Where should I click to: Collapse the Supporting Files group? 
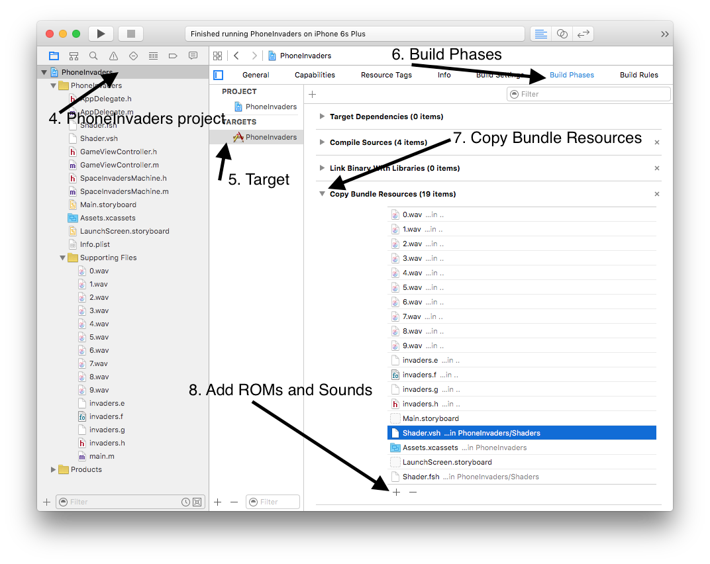[62, 258]
